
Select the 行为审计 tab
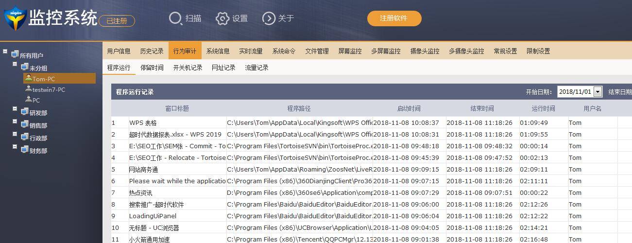(x=185, y=51)
